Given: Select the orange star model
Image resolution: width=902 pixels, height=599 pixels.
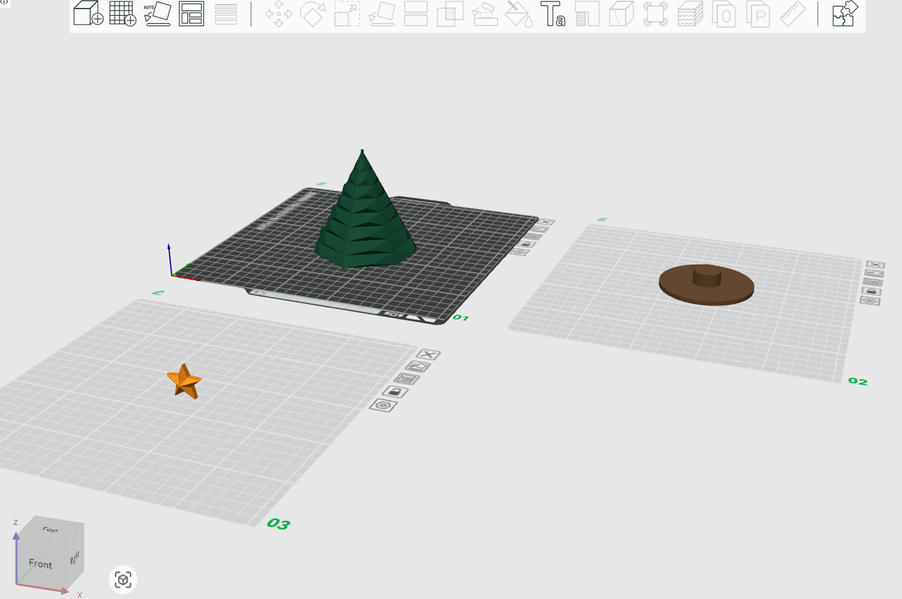Looking at the screenshot, I should tap(184, 381).
